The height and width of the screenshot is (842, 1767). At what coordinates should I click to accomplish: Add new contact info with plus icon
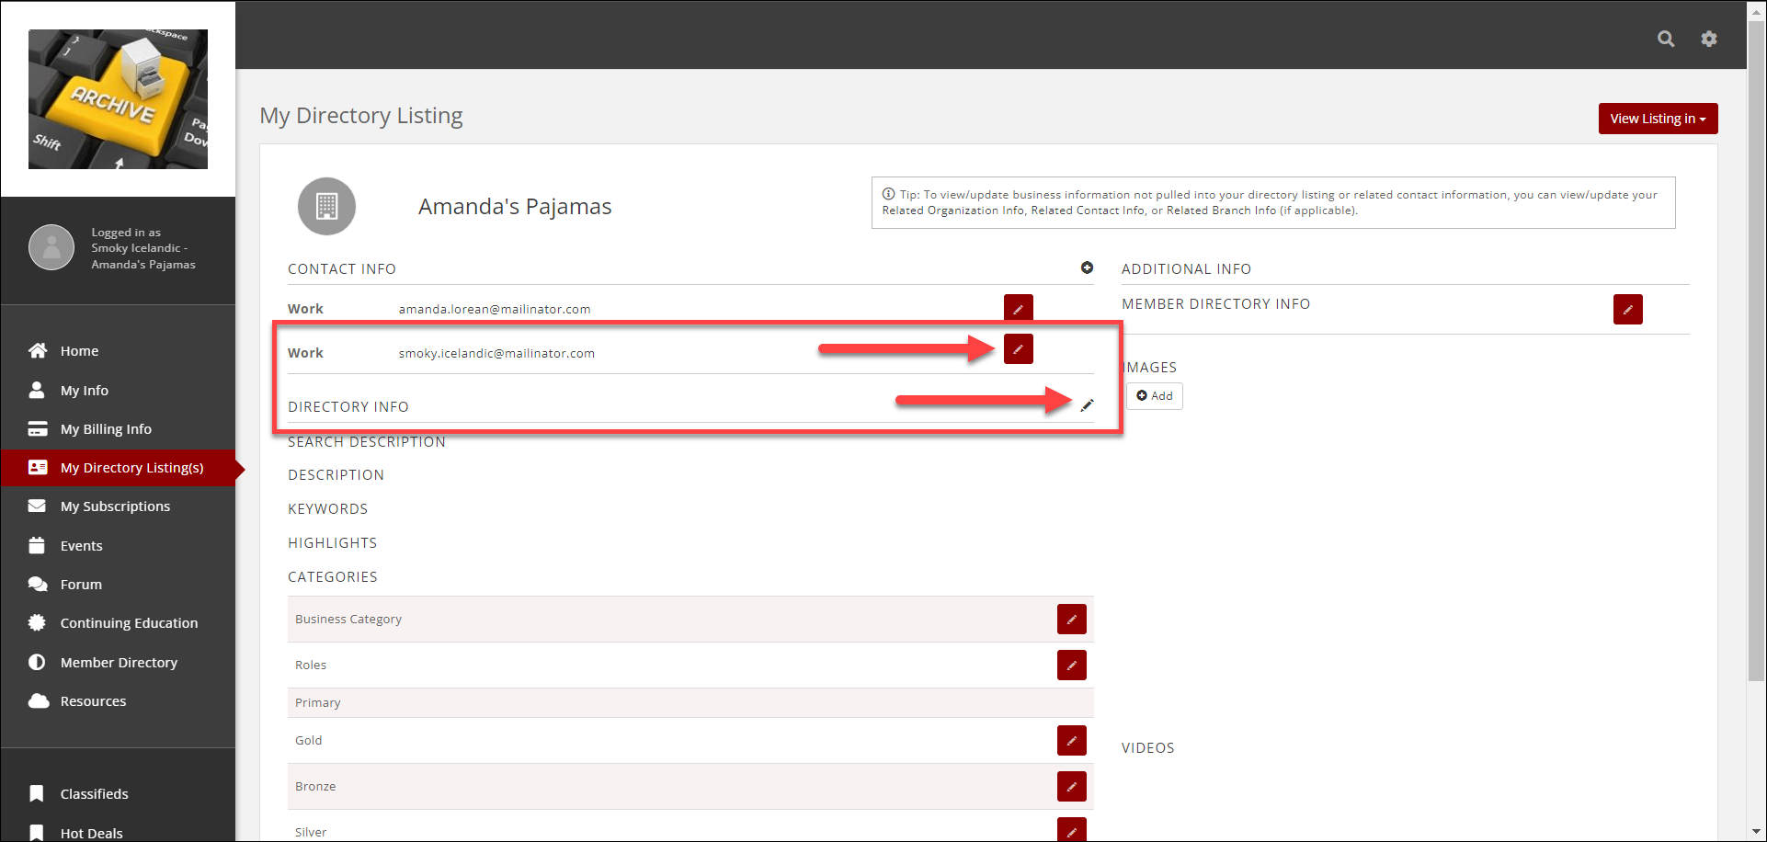[x=1087, y=267]
